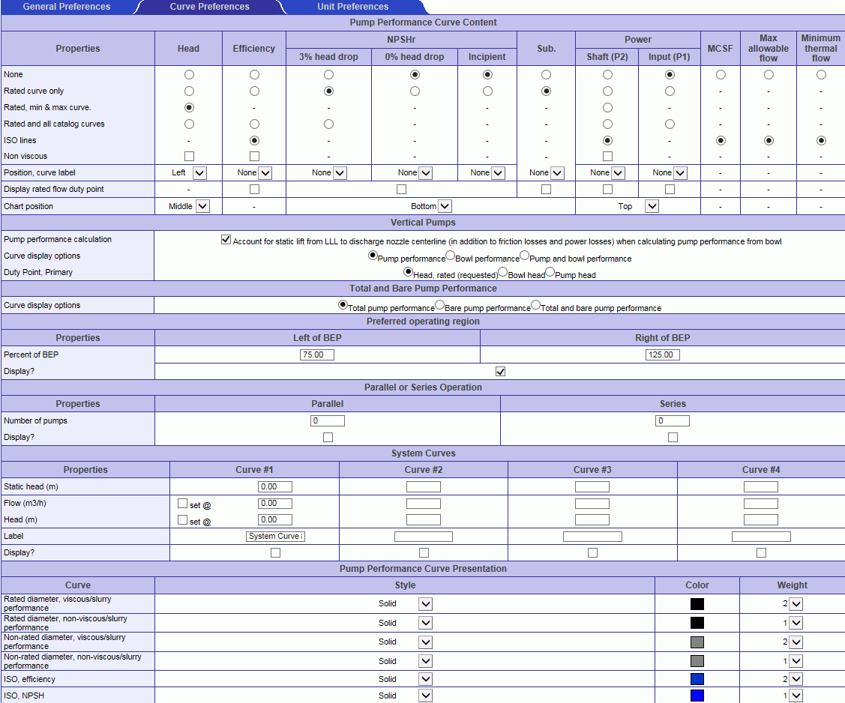This screenshot has width=845, height=703.
Task: Open Style dropdown for ISO, NPSH
Action: coord(426,696)
